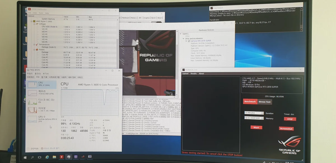Click the STOP button in RealBench
The height and width of the screenshot is (163, 336).
point(290,119)
